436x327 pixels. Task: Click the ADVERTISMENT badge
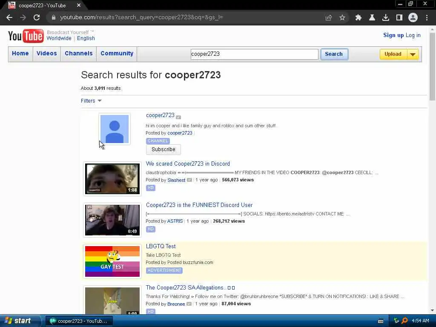pyautogui.click(x=164, y=270)
